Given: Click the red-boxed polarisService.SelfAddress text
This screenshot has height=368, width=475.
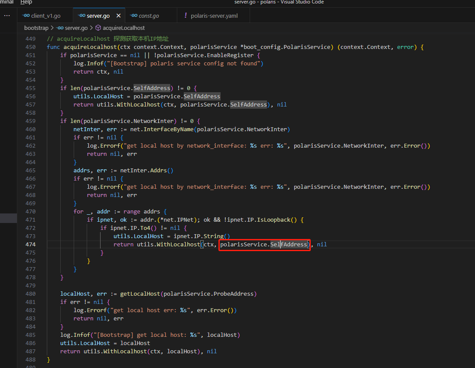Looking at the screenshot, I should pos(264,244).
